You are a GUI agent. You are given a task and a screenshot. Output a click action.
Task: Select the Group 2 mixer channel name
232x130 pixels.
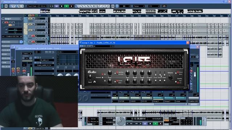pyautogui.click(x=169, y=101)
